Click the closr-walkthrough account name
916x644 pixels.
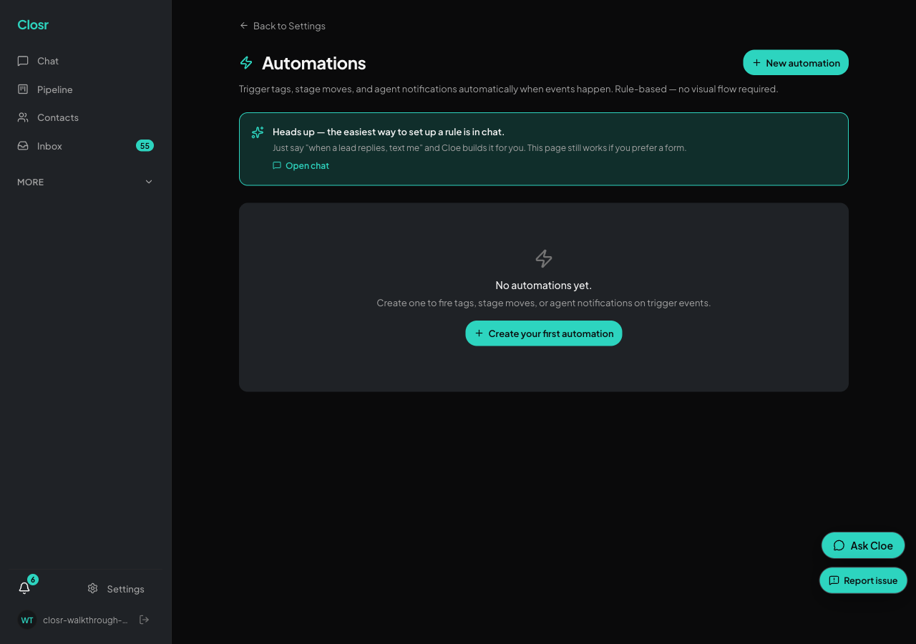(85, 620)
